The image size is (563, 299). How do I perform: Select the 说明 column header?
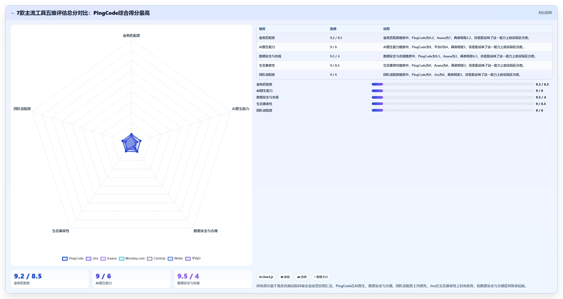(386, 29)
